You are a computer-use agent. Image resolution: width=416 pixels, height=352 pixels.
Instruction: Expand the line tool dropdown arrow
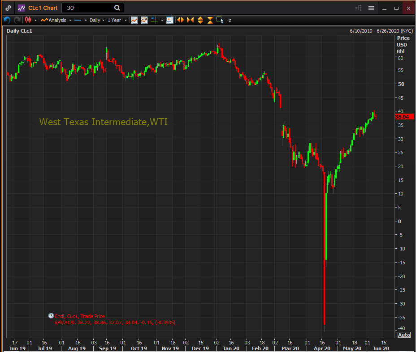pos(86,21)
